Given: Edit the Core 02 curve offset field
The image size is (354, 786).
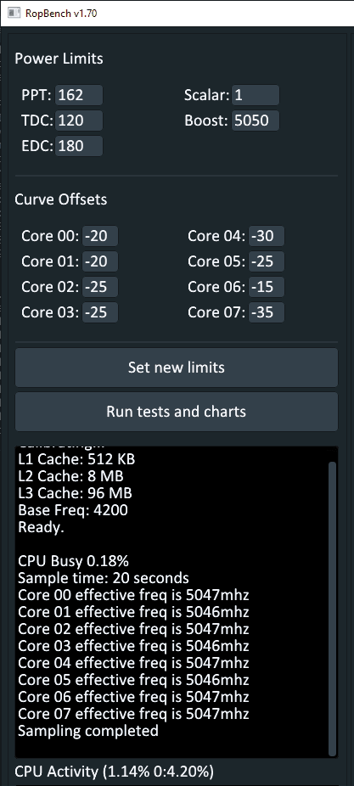Looking at the screenshot, I should click(x=100, y=287).
